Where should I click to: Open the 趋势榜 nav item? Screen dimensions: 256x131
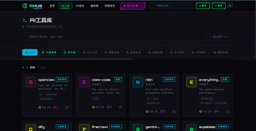pyautogui.click(x=94, y=6)
